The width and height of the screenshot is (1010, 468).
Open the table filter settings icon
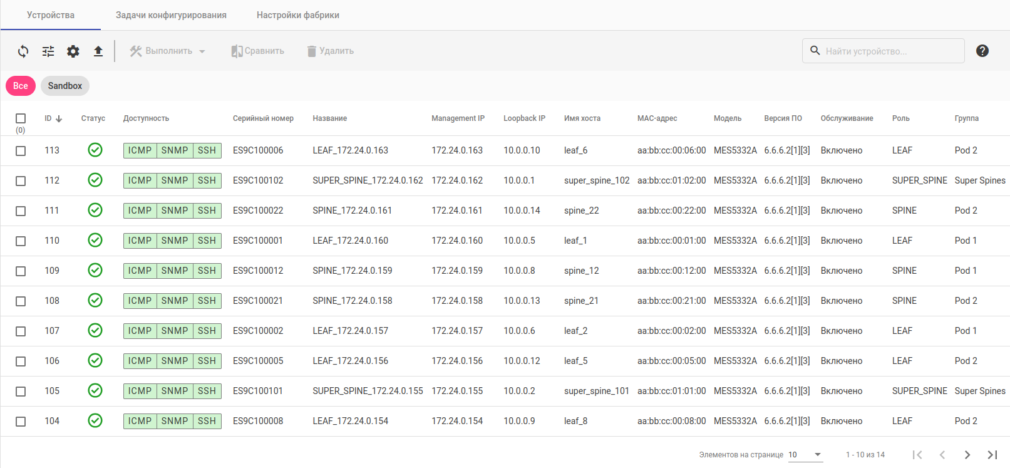pyautogui.click(x=48, y=51)
